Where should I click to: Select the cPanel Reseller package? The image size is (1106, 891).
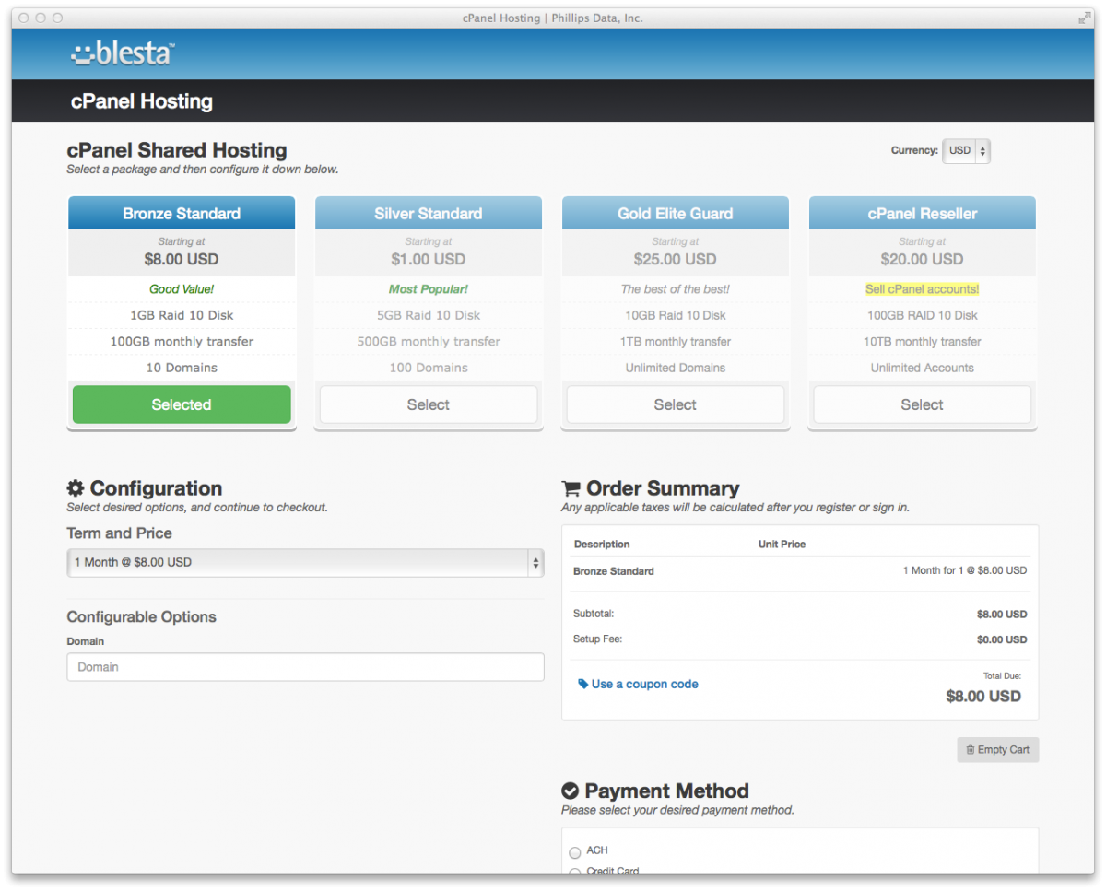coord(923,404)
